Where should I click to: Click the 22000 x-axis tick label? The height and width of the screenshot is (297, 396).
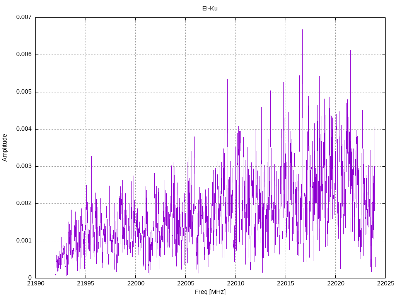[136, 283]
